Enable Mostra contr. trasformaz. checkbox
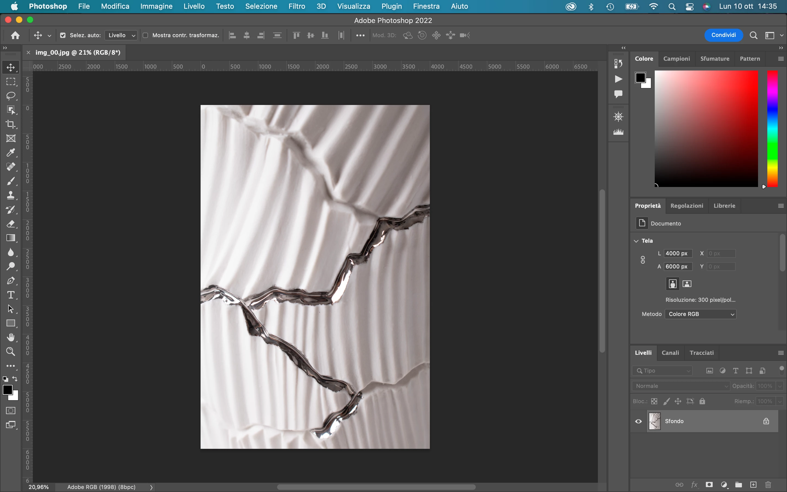Screen dimensions: 787x492 click(145, 36)
